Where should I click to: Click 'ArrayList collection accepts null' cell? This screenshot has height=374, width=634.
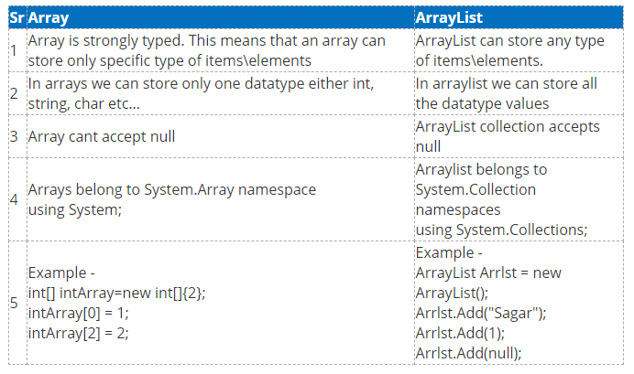(x=519, y=136)
